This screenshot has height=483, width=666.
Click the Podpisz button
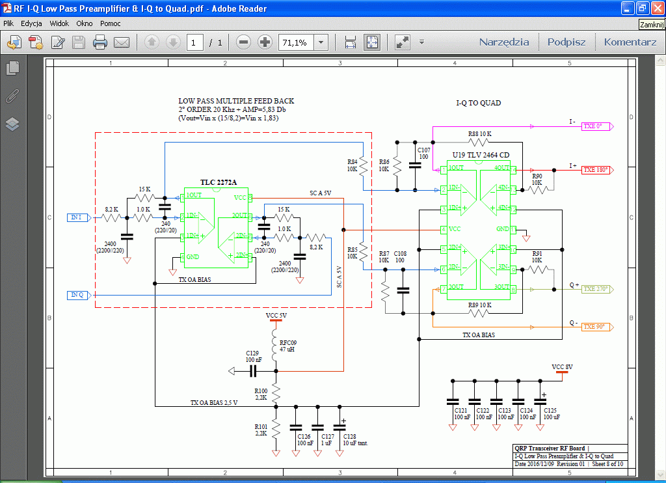pyautogui.click(x=566, y=42)
